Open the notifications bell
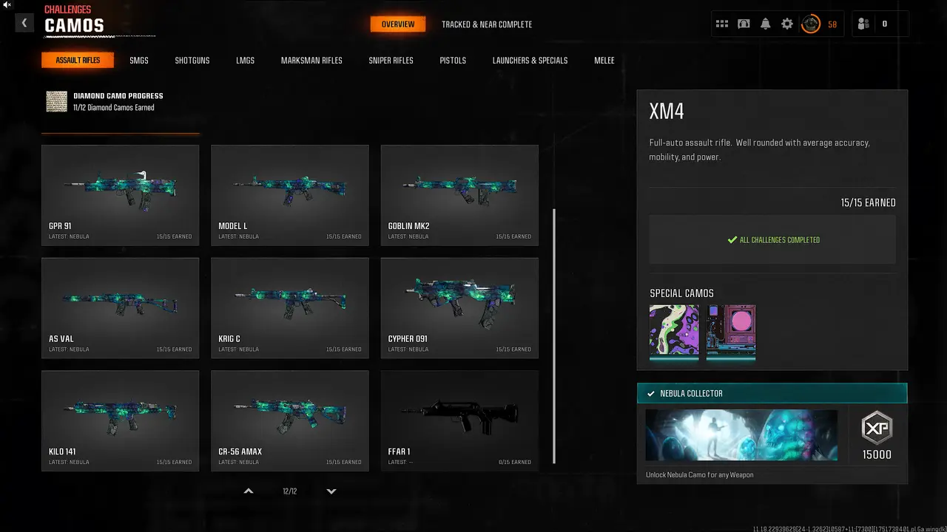The image size is (947, 532). click(x=766, y=24)
